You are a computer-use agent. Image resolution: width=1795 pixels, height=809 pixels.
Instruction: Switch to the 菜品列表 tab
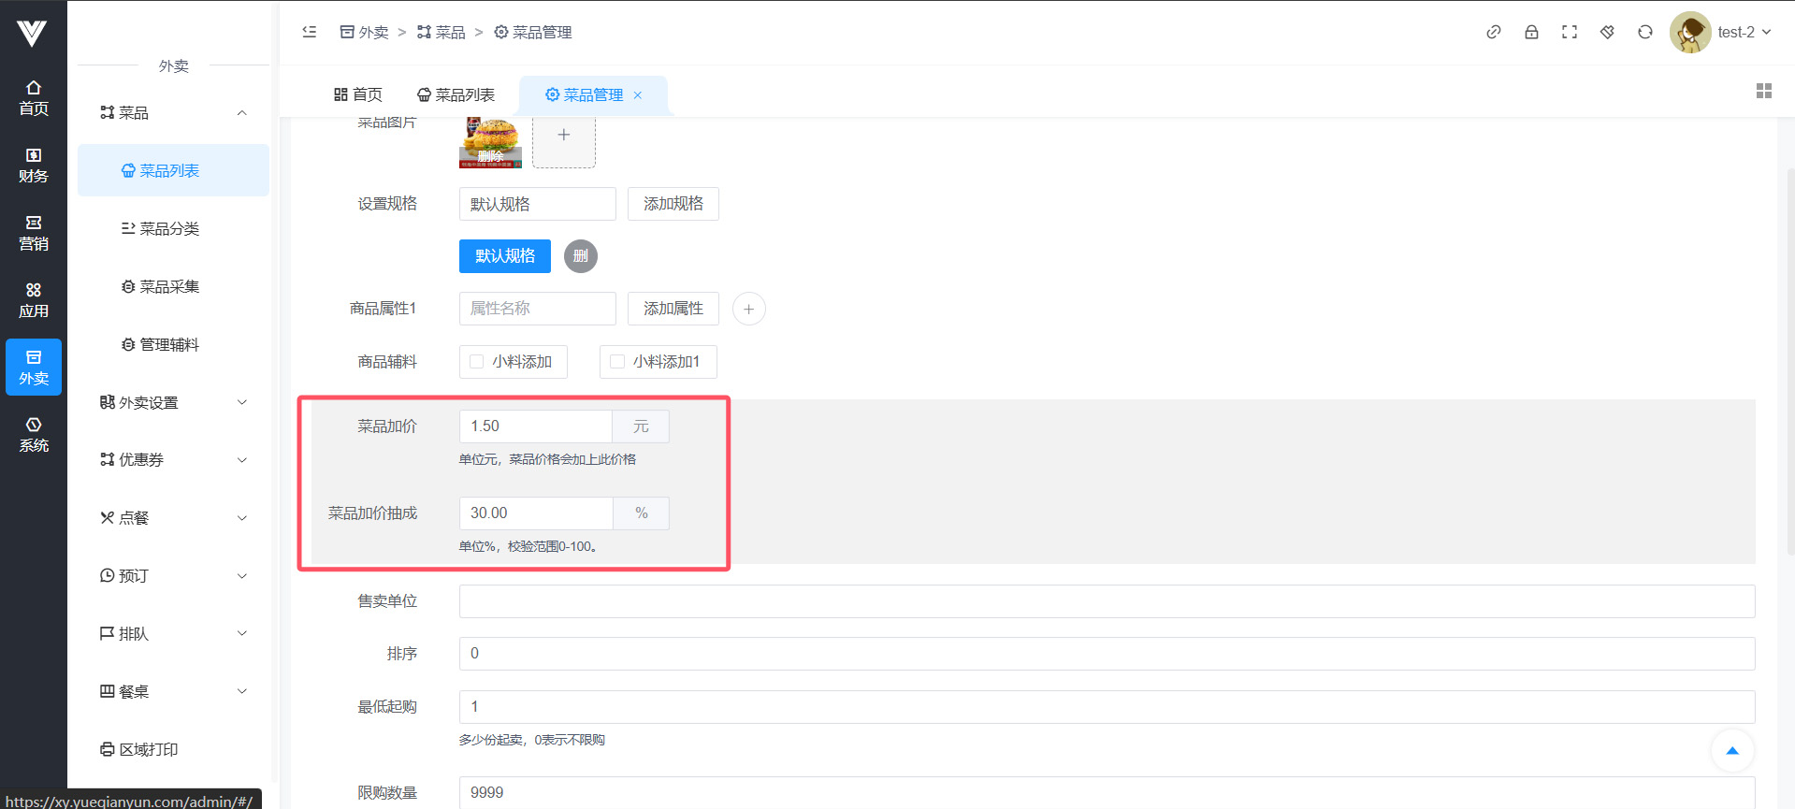pos(456,94)
